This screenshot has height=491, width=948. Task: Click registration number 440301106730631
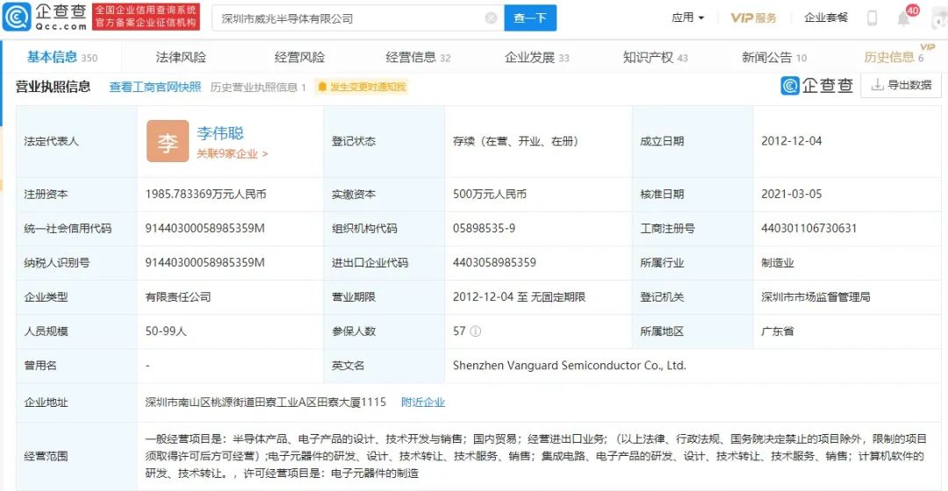point(809,228)
